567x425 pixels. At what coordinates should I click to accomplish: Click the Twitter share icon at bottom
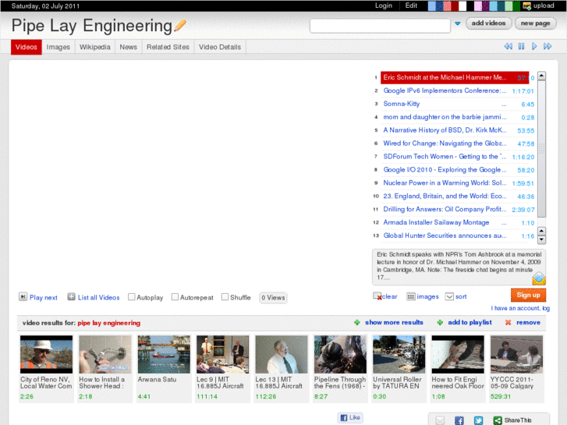(x=478, y=420)
